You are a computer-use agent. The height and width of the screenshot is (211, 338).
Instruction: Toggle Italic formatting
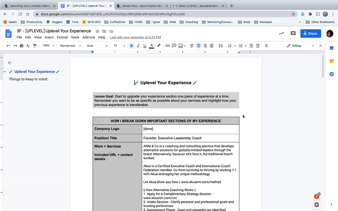pos(138,46)
